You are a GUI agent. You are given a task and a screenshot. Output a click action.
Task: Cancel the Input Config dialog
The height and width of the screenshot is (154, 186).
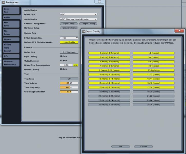143,147
